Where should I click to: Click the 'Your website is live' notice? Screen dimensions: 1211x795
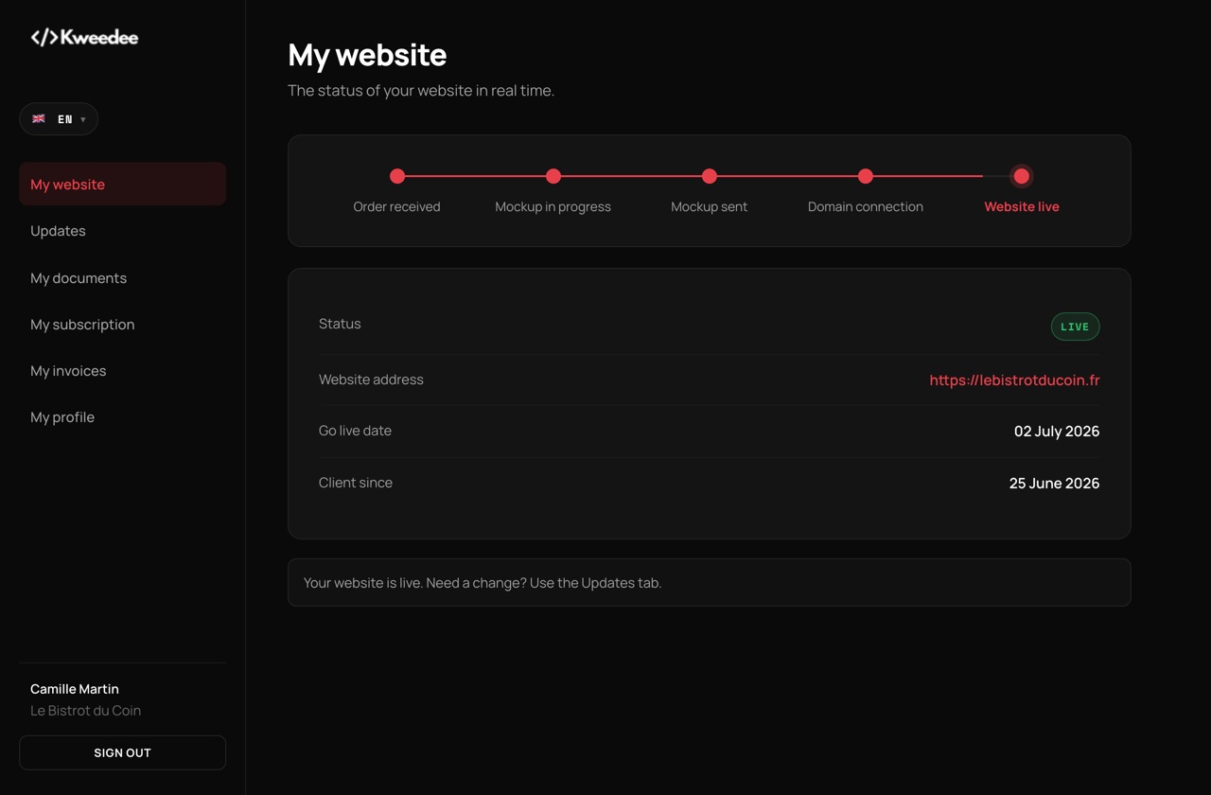pyautogui.click(x=710, y=582)
